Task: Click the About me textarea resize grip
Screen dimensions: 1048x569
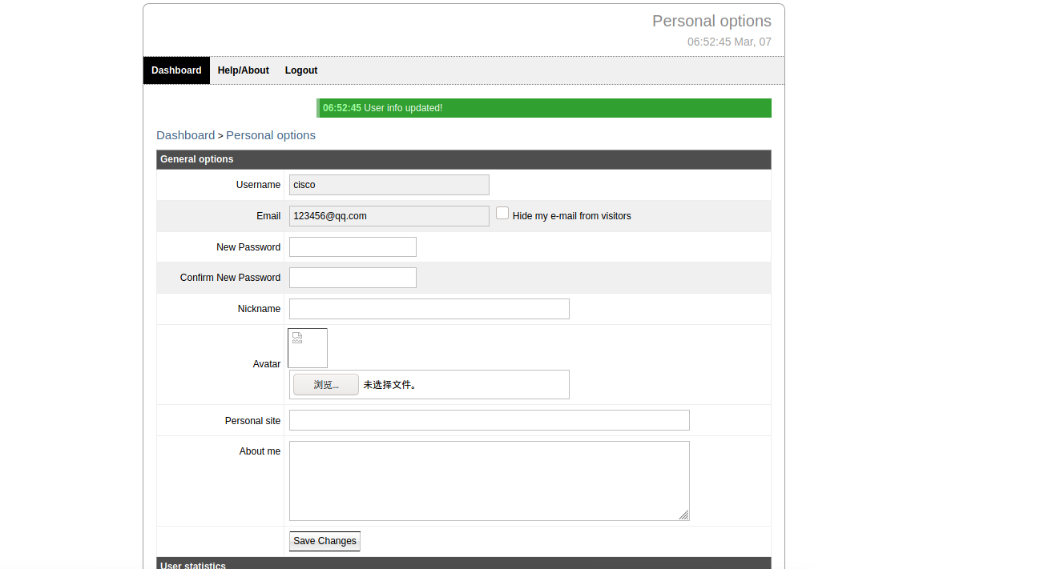Action: (x=684, y=515)
